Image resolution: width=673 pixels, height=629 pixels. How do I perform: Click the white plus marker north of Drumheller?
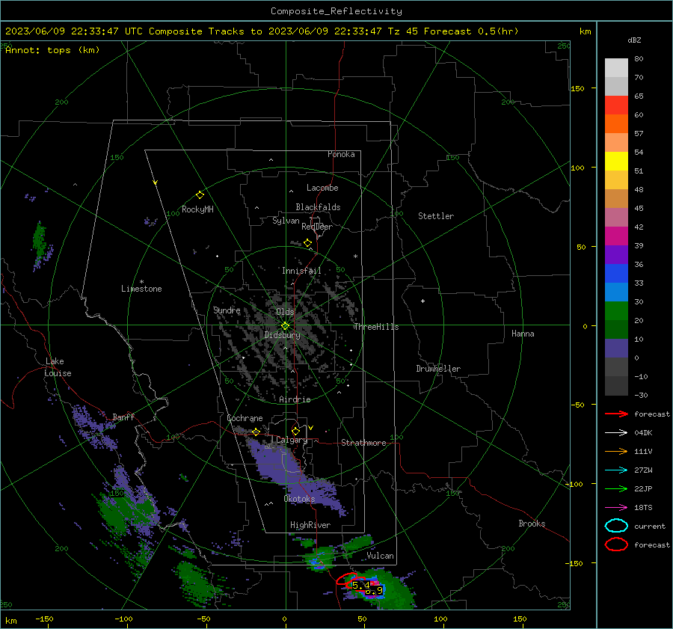click(422, 301)
